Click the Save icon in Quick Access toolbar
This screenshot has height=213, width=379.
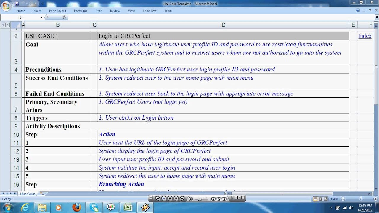(17, 4)
